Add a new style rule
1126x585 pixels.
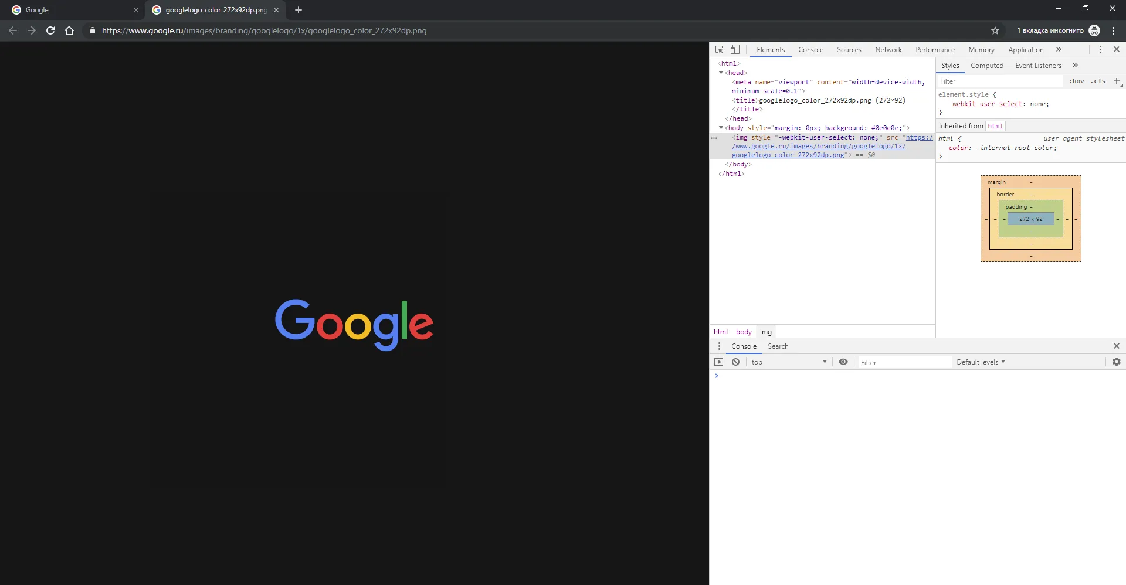(1116, 81)
